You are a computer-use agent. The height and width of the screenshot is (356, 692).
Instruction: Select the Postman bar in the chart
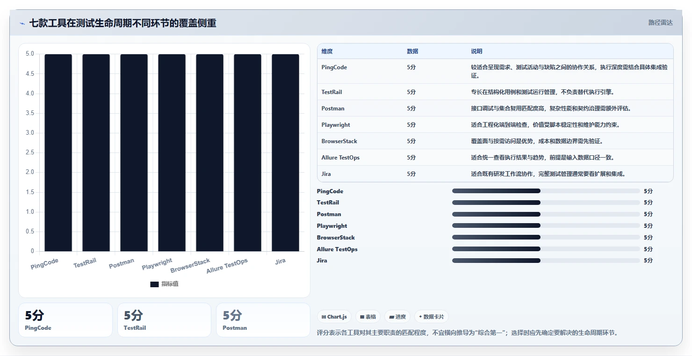click(134, 153)
